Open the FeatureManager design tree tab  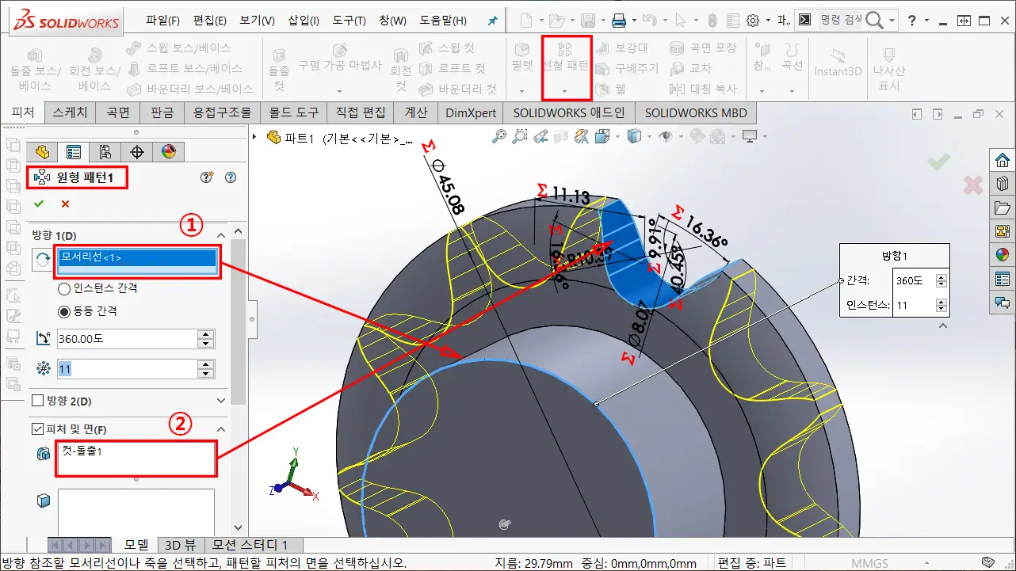[43, 152]
